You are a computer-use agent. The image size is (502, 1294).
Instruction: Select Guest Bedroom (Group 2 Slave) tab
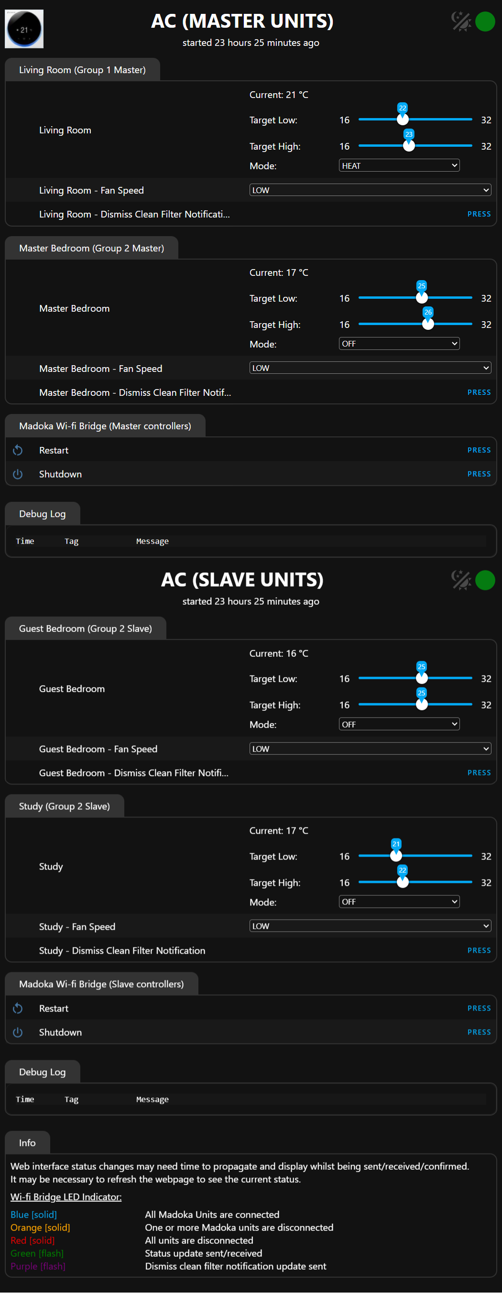click(x=86, y=629)
